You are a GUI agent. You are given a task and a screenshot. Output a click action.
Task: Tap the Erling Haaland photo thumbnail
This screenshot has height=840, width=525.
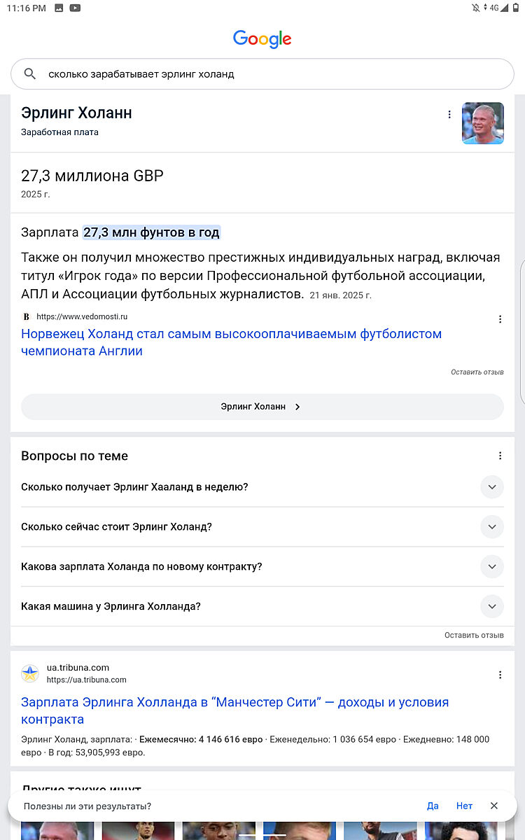[x=482, y=123]
